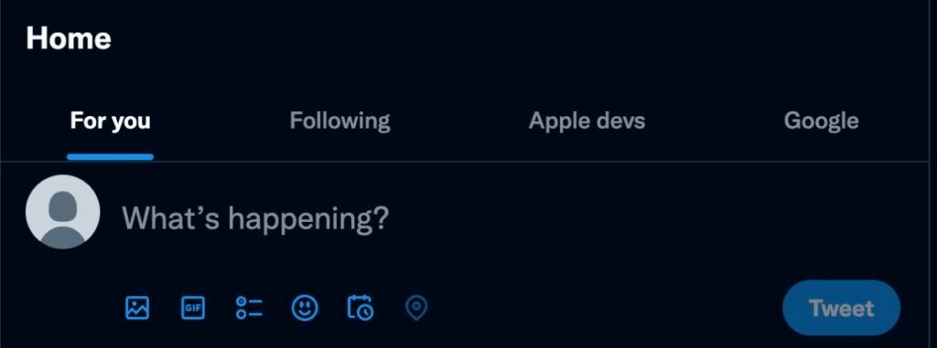
Task: Create a poll with the poll icon
Action: coord(249,308)
